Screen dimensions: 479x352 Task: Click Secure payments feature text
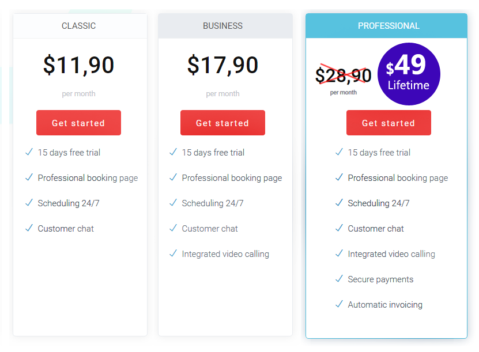(380, 279)
